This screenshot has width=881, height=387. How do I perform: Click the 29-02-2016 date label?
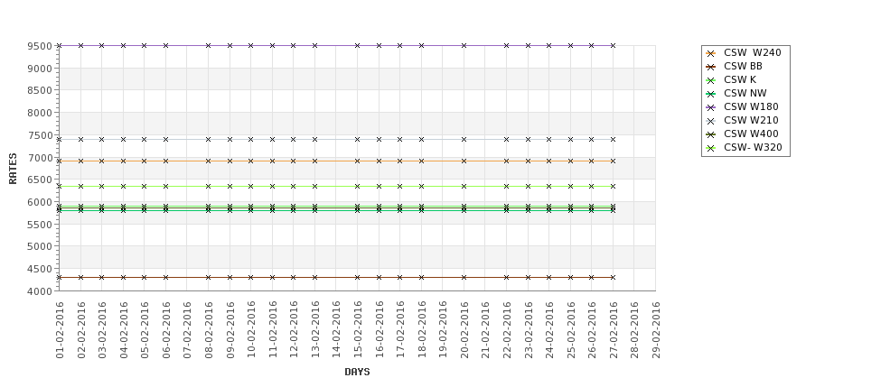point(656,330)
